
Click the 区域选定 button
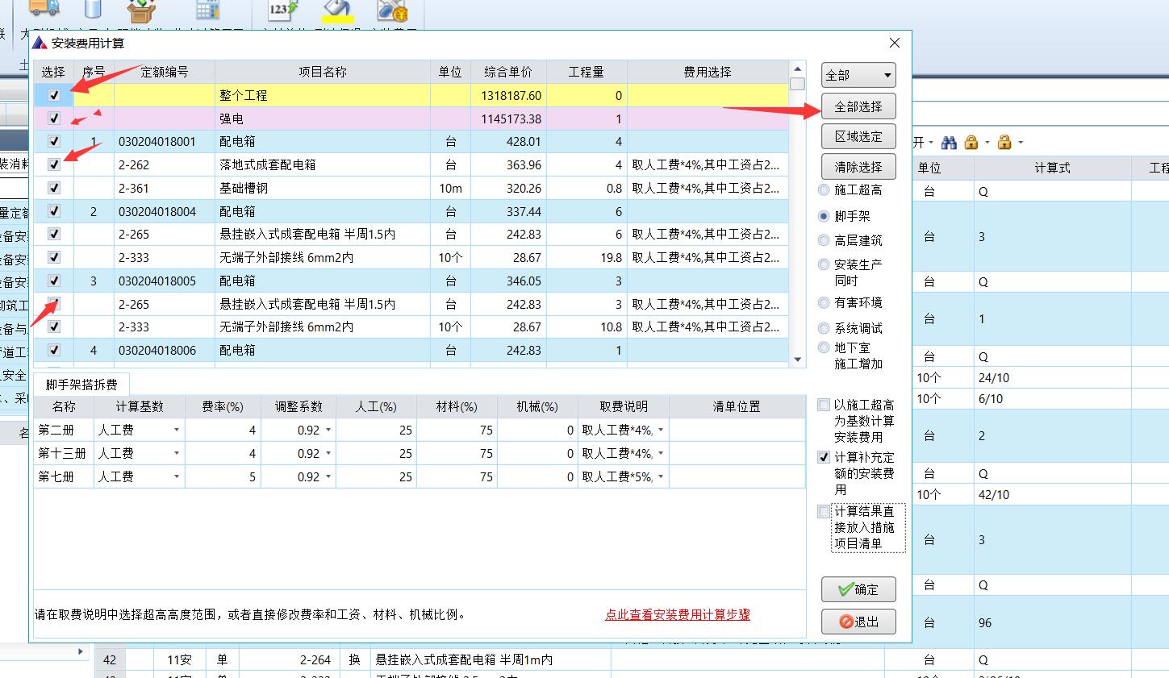(x=858, y=136)
